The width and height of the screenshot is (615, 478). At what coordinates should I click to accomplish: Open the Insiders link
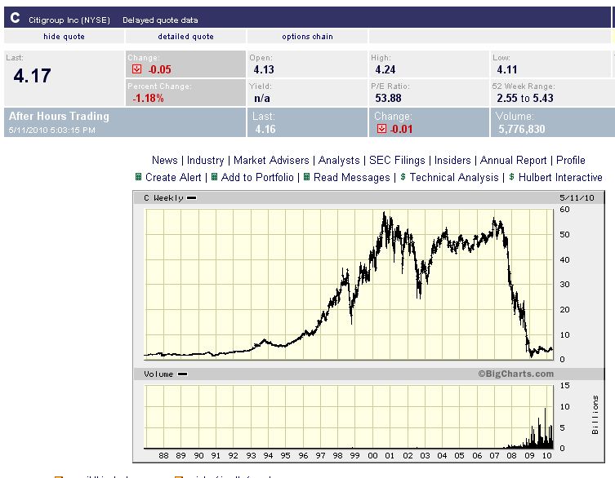point(452,160)
